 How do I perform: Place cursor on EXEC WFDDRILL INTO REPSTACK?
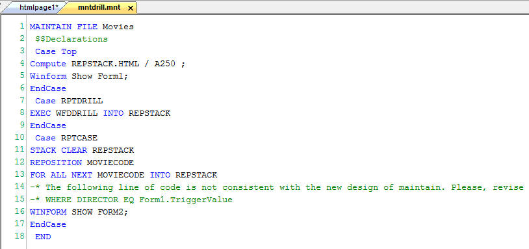[100, 113]
